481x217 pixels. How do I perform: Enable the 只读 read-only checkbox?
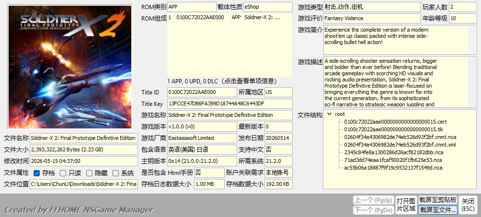[x=63, y=173]
